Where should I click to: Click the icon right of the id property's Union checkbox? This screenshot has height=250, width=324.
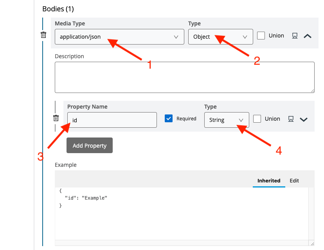[291, 119]
